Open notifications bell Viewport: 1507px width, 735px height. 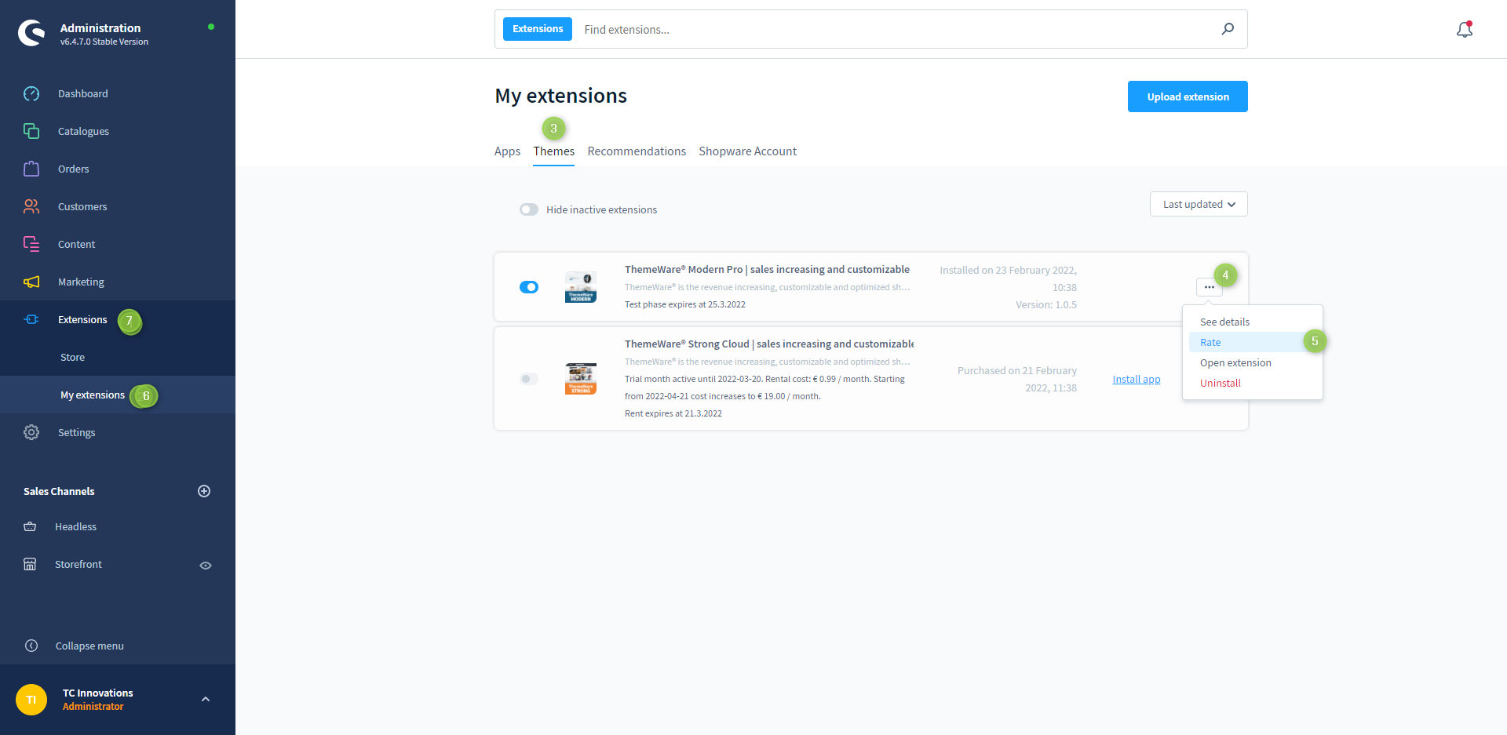click(1465, 29)
